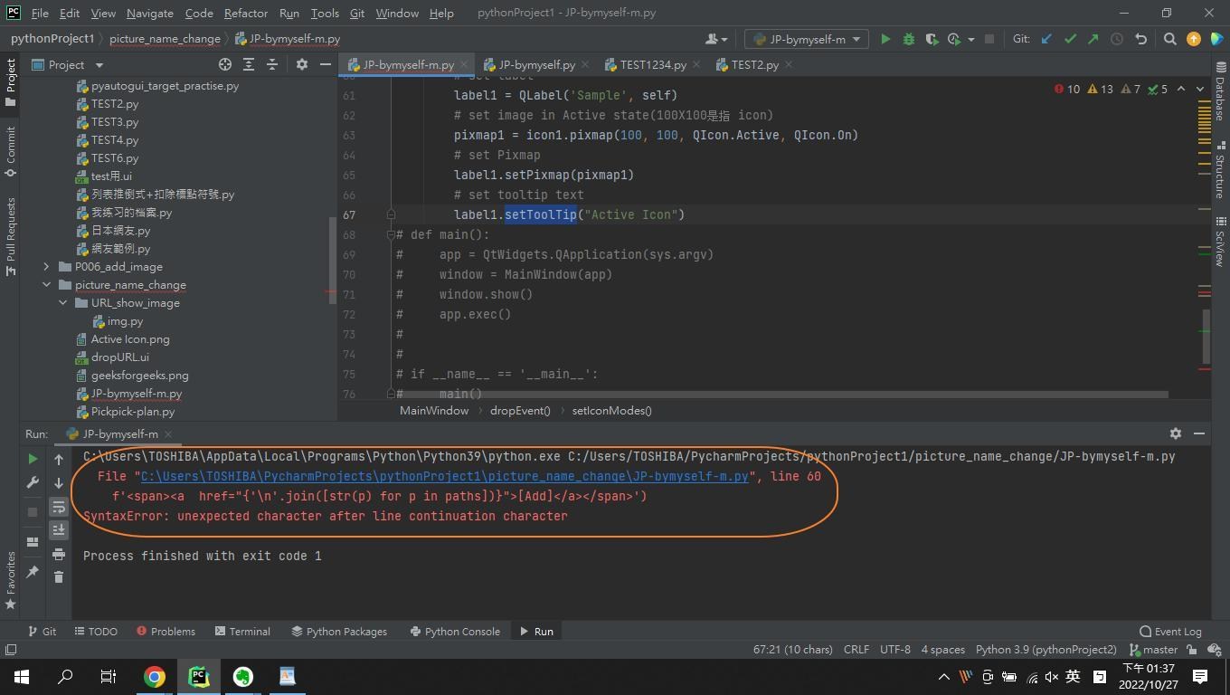Open Chrome from the Windows taskbar
Screen dimensions: 1230x695
(155, 676)
